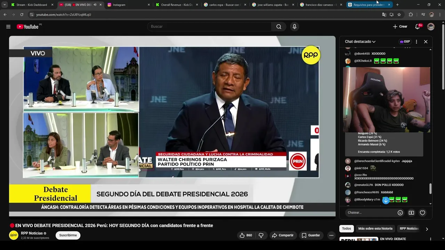Open browser profile avatar
445x250 pixels.
[431, 15]
